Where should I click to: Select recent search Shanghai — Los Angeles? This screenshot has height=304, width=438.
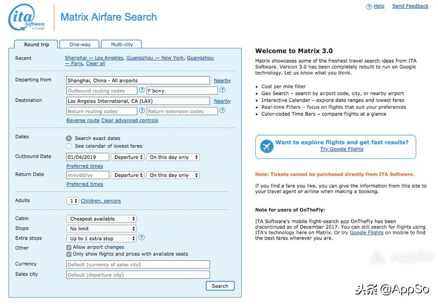94,57
